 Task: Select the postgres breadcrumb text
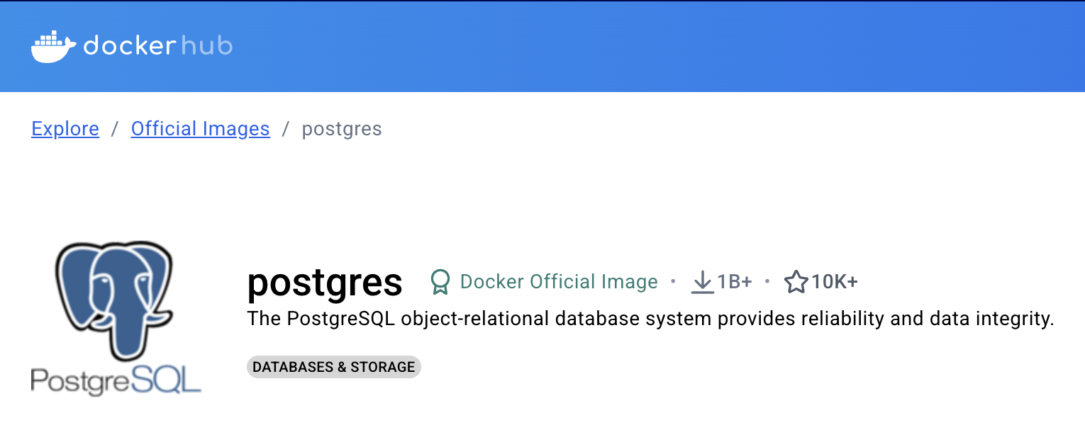[x=342, y=130]
